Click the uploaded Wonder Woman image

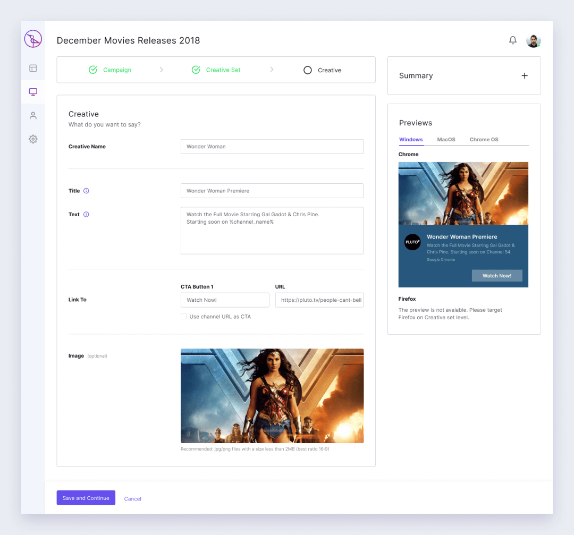click(272, 396)
